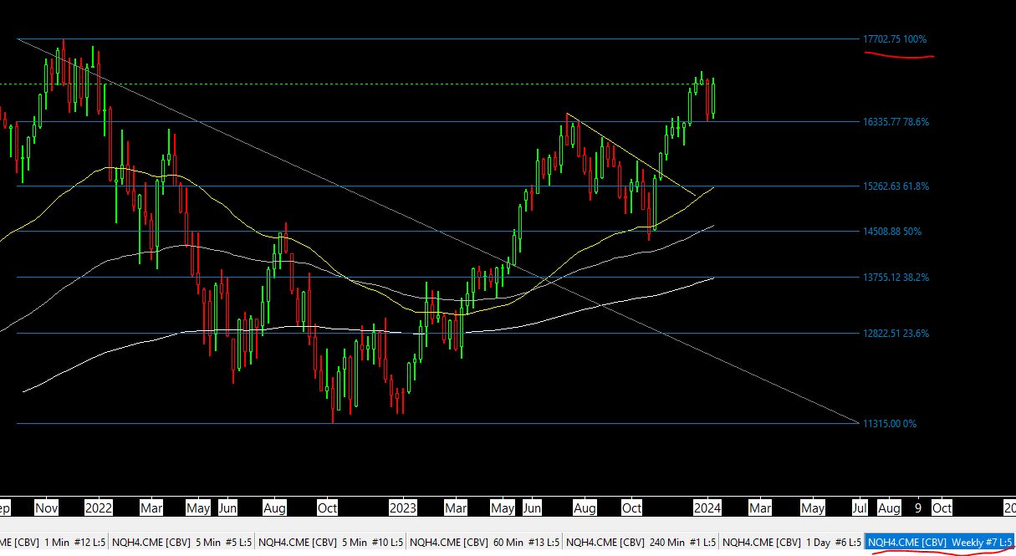Switch to the 240 Min #1 chart tab
The height and width of the screenshot is (556, 1016).
(641, 542)
